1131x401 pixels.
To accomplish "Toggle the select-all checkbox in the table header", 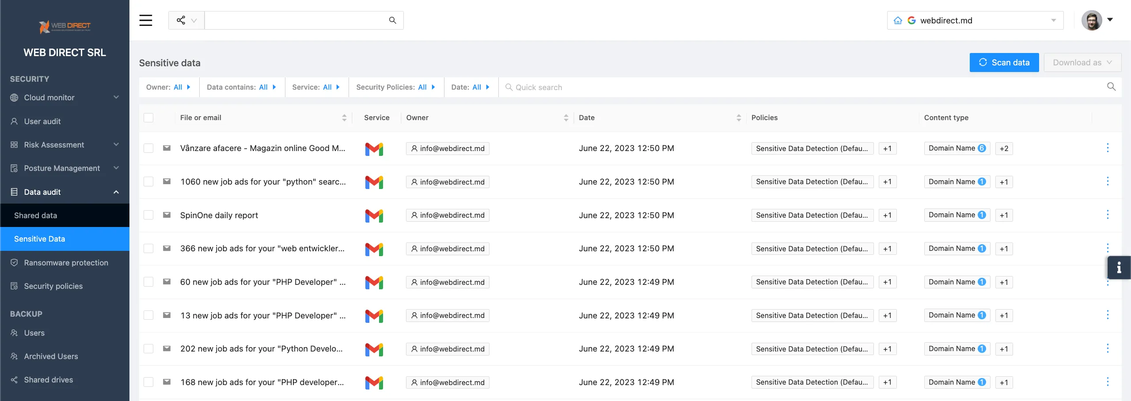I will pyautogui.click(x=148, y=118).
